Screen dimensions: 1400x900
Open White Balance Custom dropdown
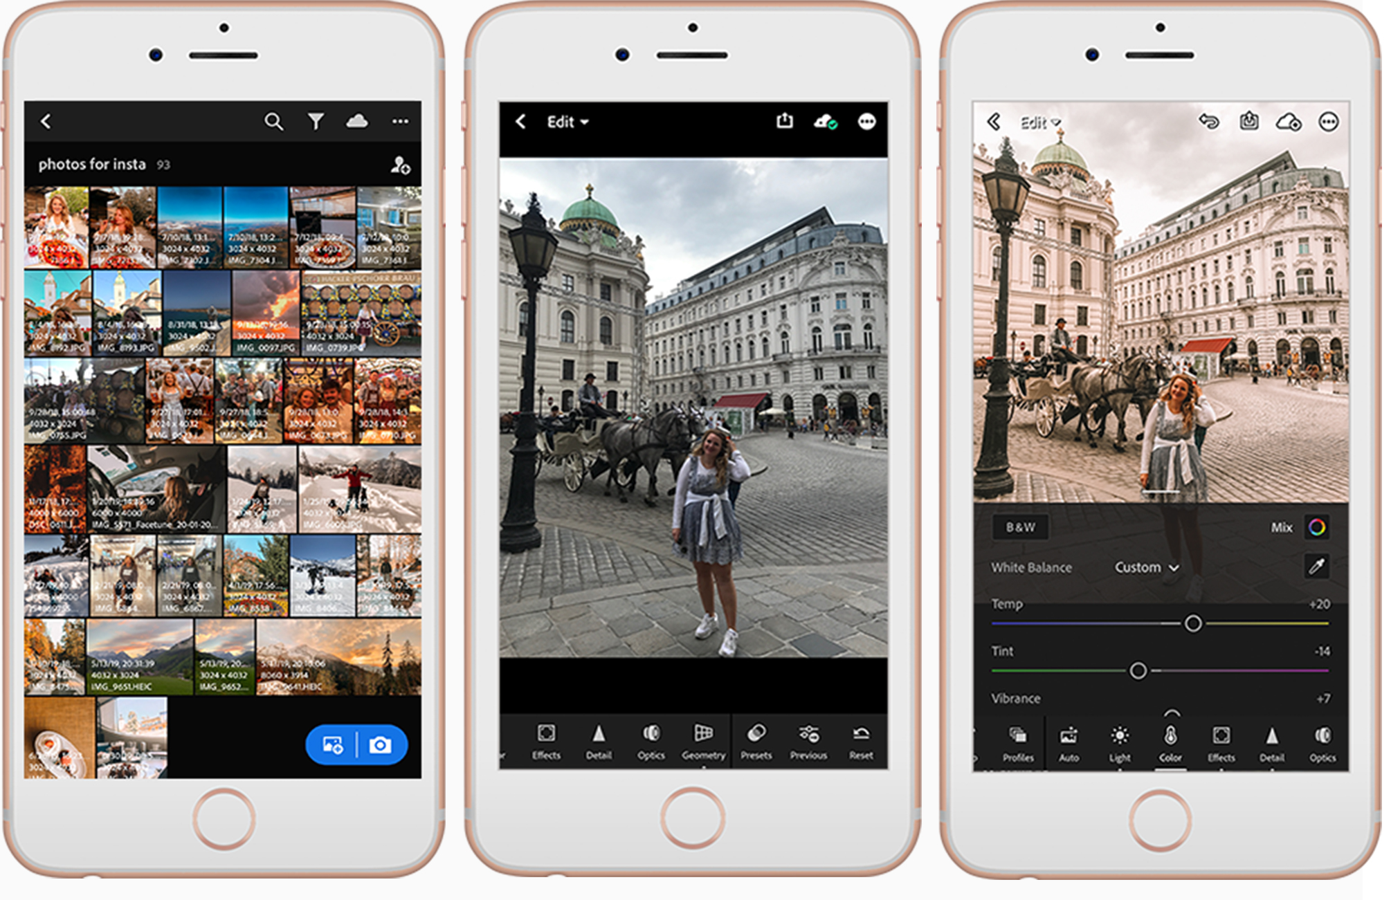click(x=1146, y=567)
